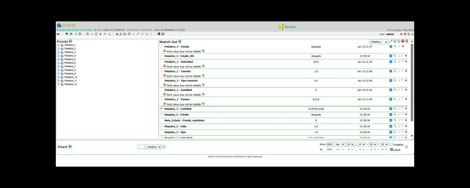Click the pencil edit watch list icon
This screenshot has height=188, width=470.
point(391,41)
